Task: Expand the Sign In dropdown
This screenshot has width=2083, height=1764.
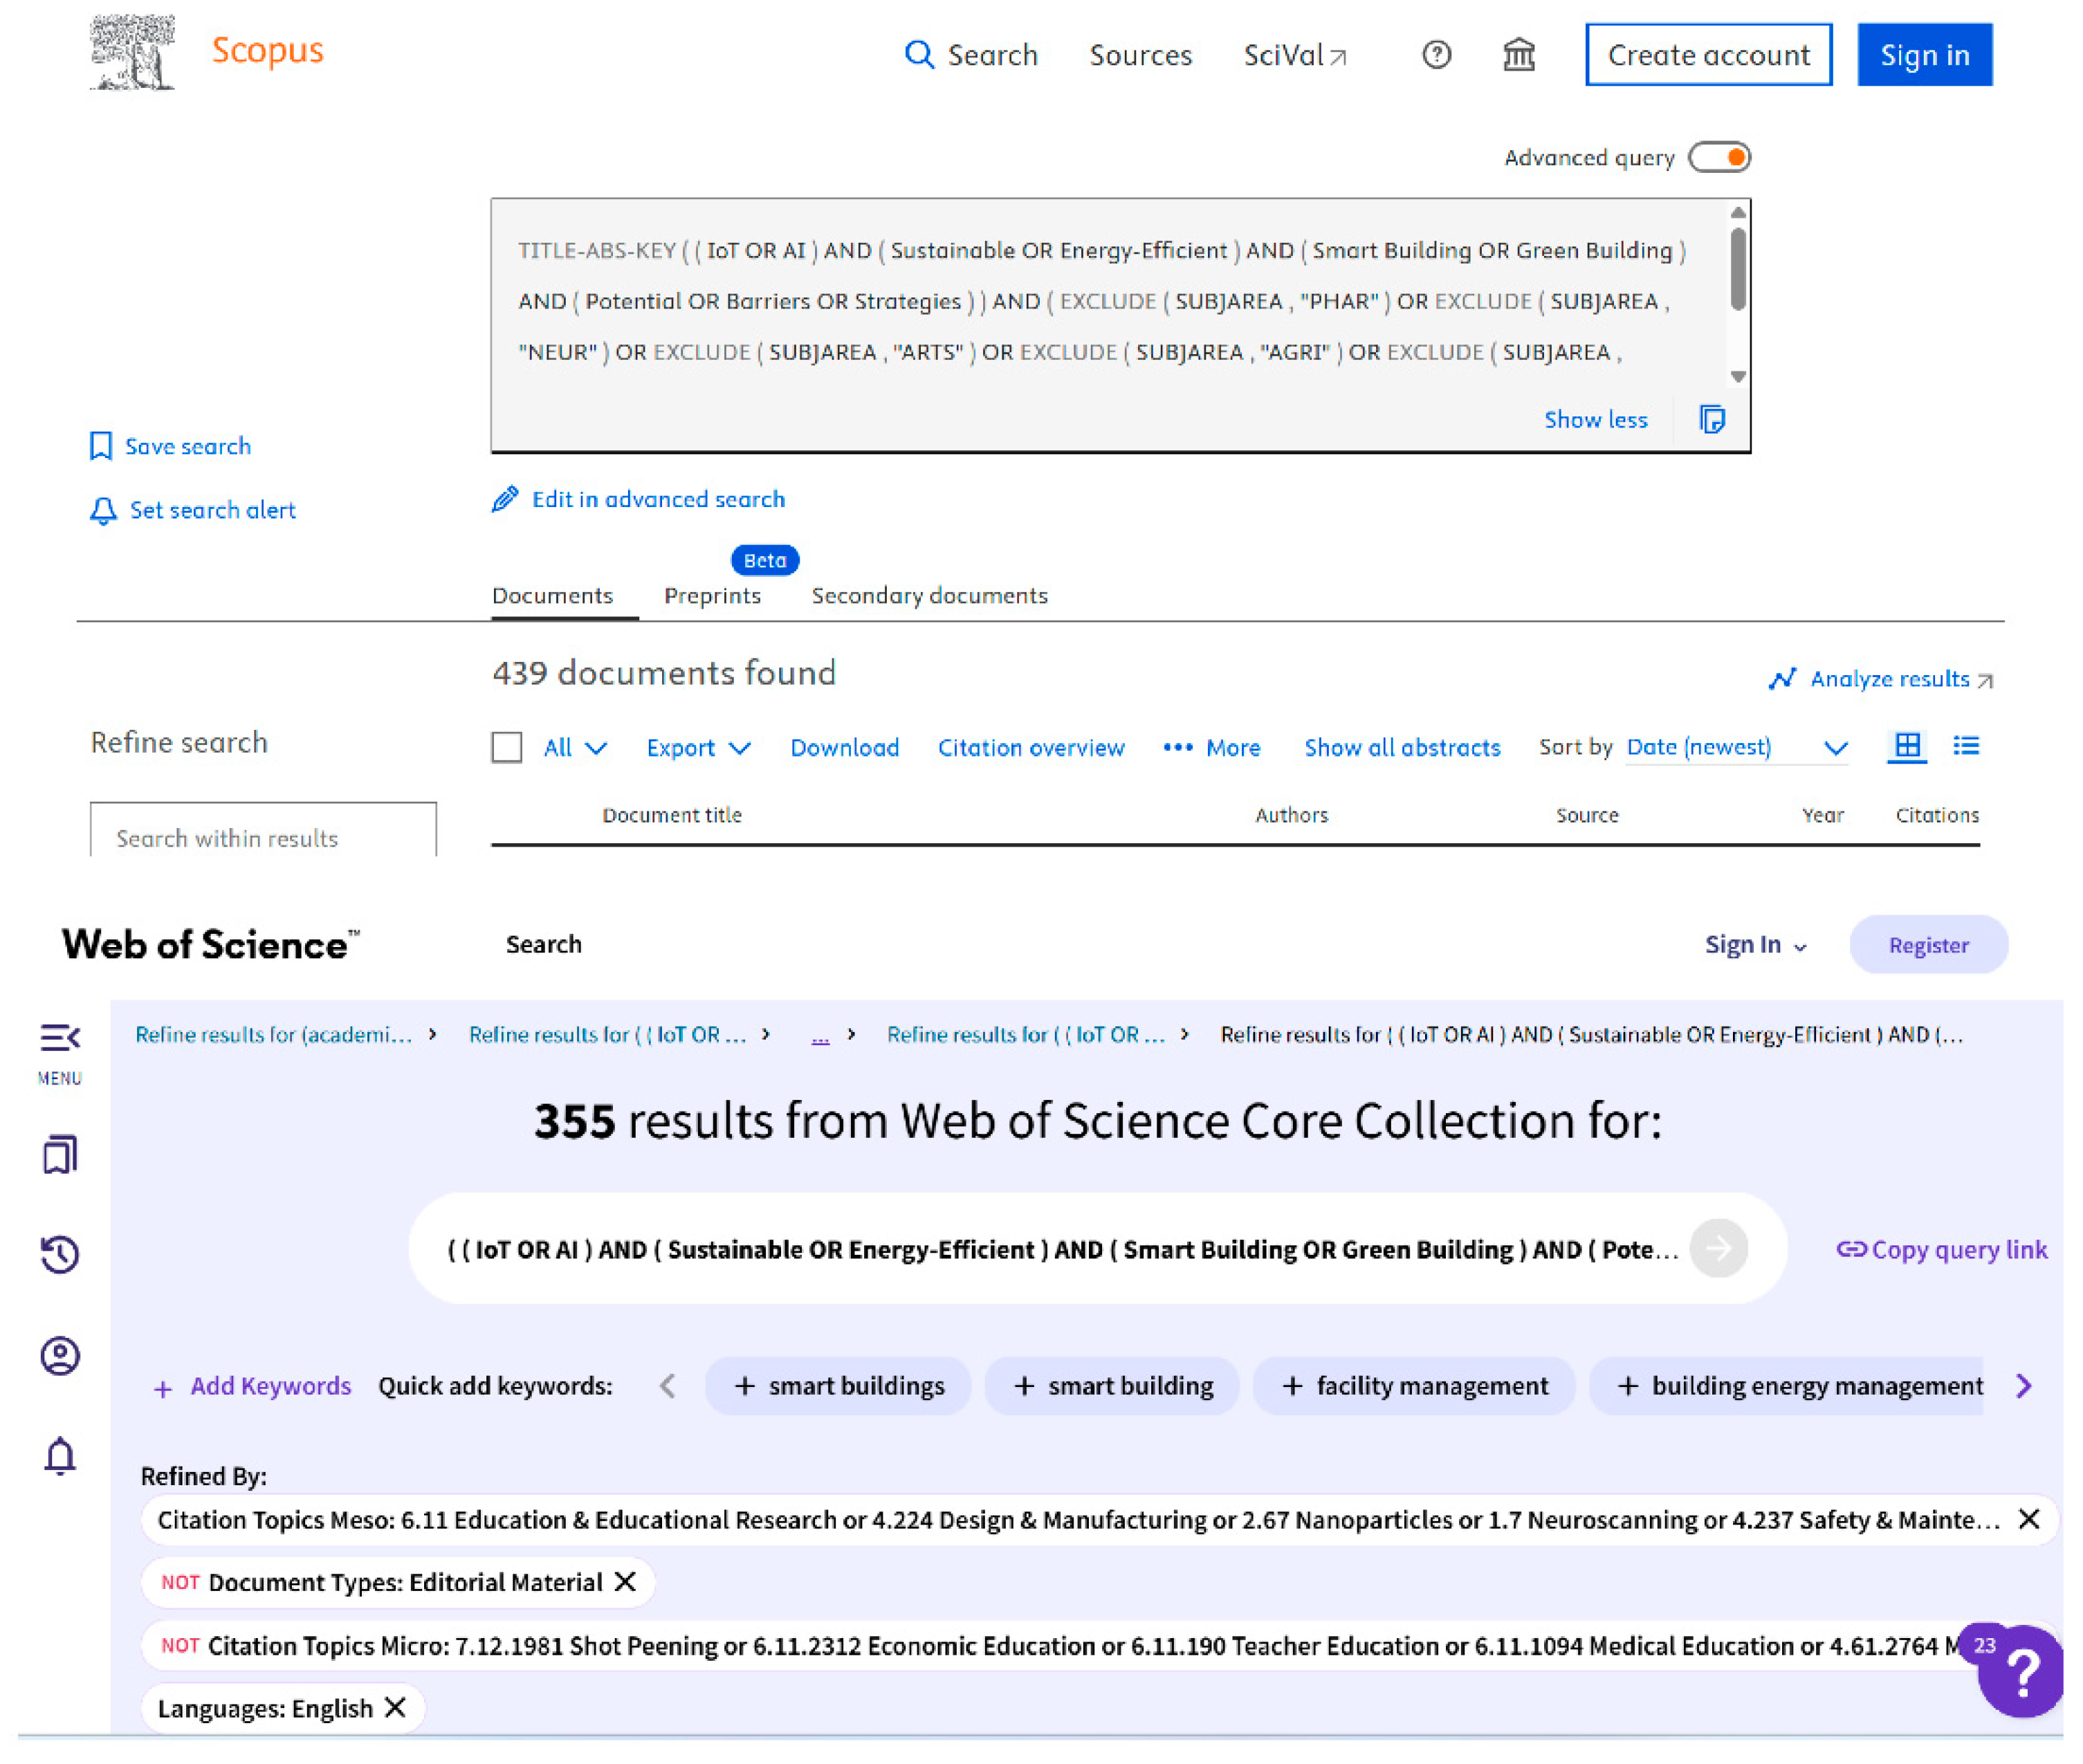Action: pyautogui.click(x=1754, y=945)
